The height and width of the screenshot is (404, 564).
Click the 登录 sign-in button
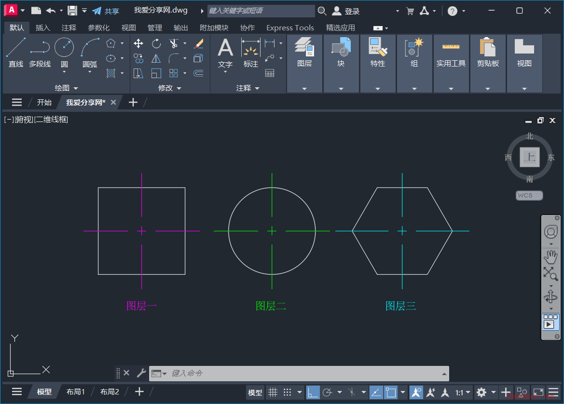pyautogui.click(x=346, y=11)
